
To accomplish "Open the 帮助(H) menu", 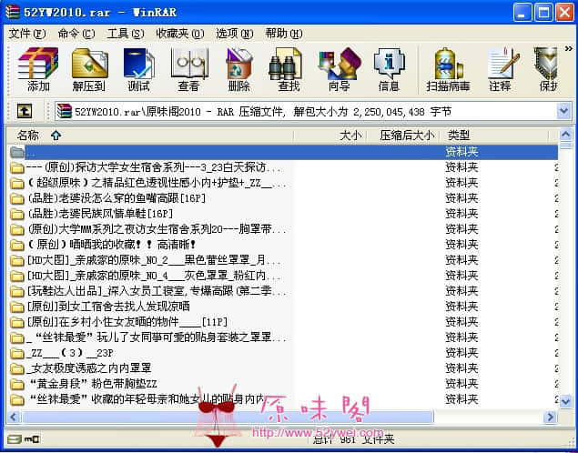I will pyautogui.click(x=284, y=34).
